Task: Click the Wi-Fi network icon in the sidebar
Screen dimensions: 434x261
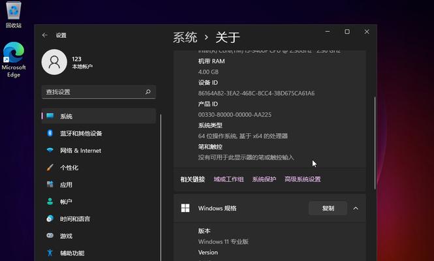Action: tap(50, 150)
